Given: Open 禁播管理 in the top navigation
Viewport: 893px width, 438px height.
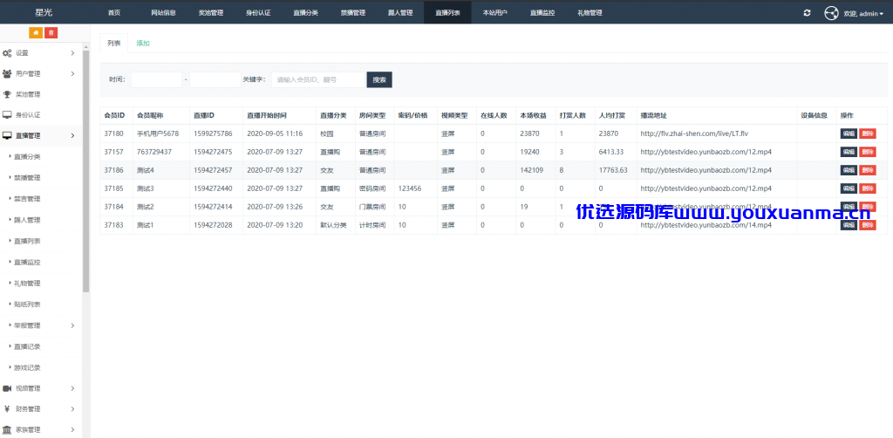Looking at the screenshot, I should click(x=352, y=12).
